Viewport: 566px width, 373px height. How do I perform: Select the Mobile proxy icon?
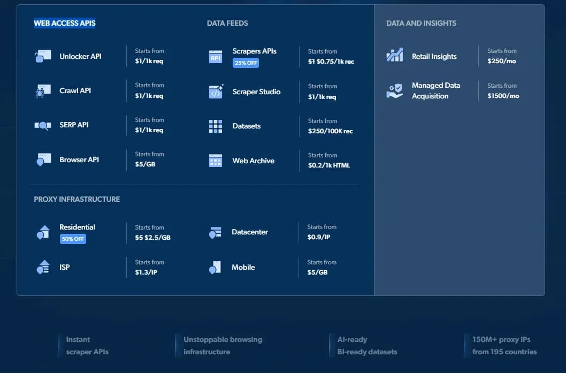point(215,267)
